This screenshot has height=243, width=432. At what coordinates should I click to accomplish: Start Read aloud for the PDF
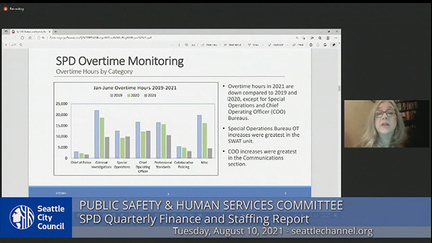tap(232, 45)
